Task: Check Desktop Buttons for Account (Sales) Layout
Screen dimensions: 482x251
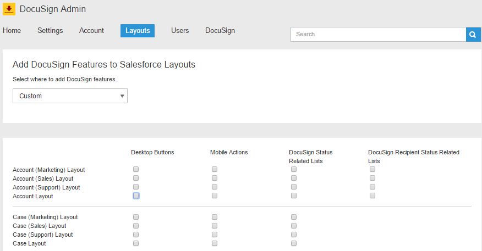Action: coord(136,178)
